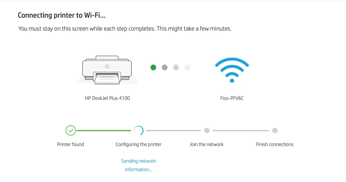Click the blue Wi-Fi signal icon
The image size is (346, 182).
[x=232, y=70]
